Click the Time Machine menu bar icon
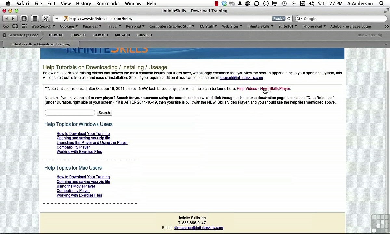390x234 pixels. [284, 4]
